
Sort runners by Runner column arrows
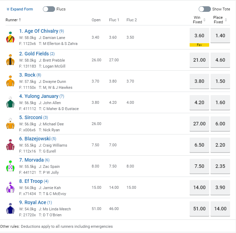pyautogui.click(x=20, y=20)
